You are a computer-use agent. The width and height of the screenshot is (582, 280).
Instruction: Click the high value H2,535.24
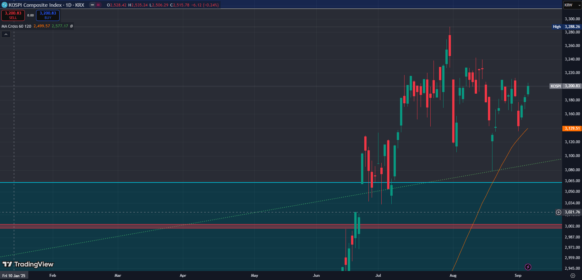pyautogui.click(x=138, y=5)
